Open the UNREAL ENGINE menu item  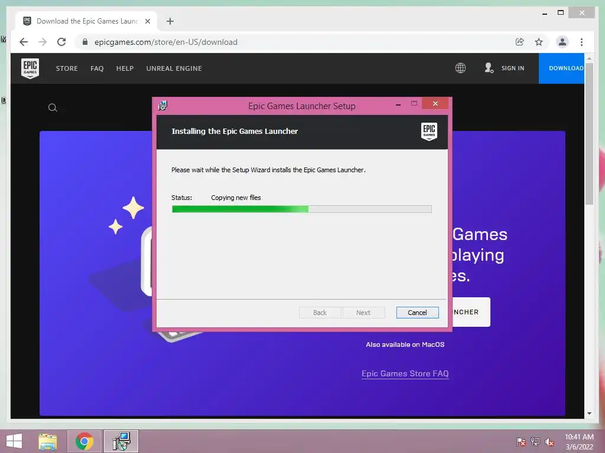[174, 68]
